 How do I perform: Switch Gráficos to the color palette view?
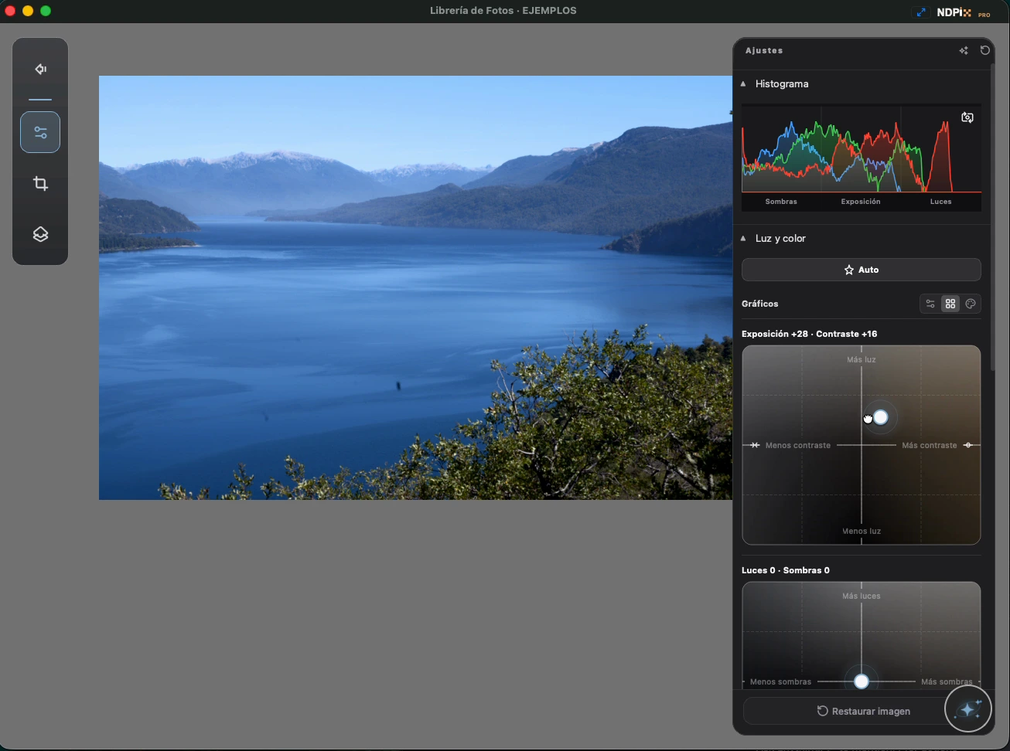click(971, 304)
